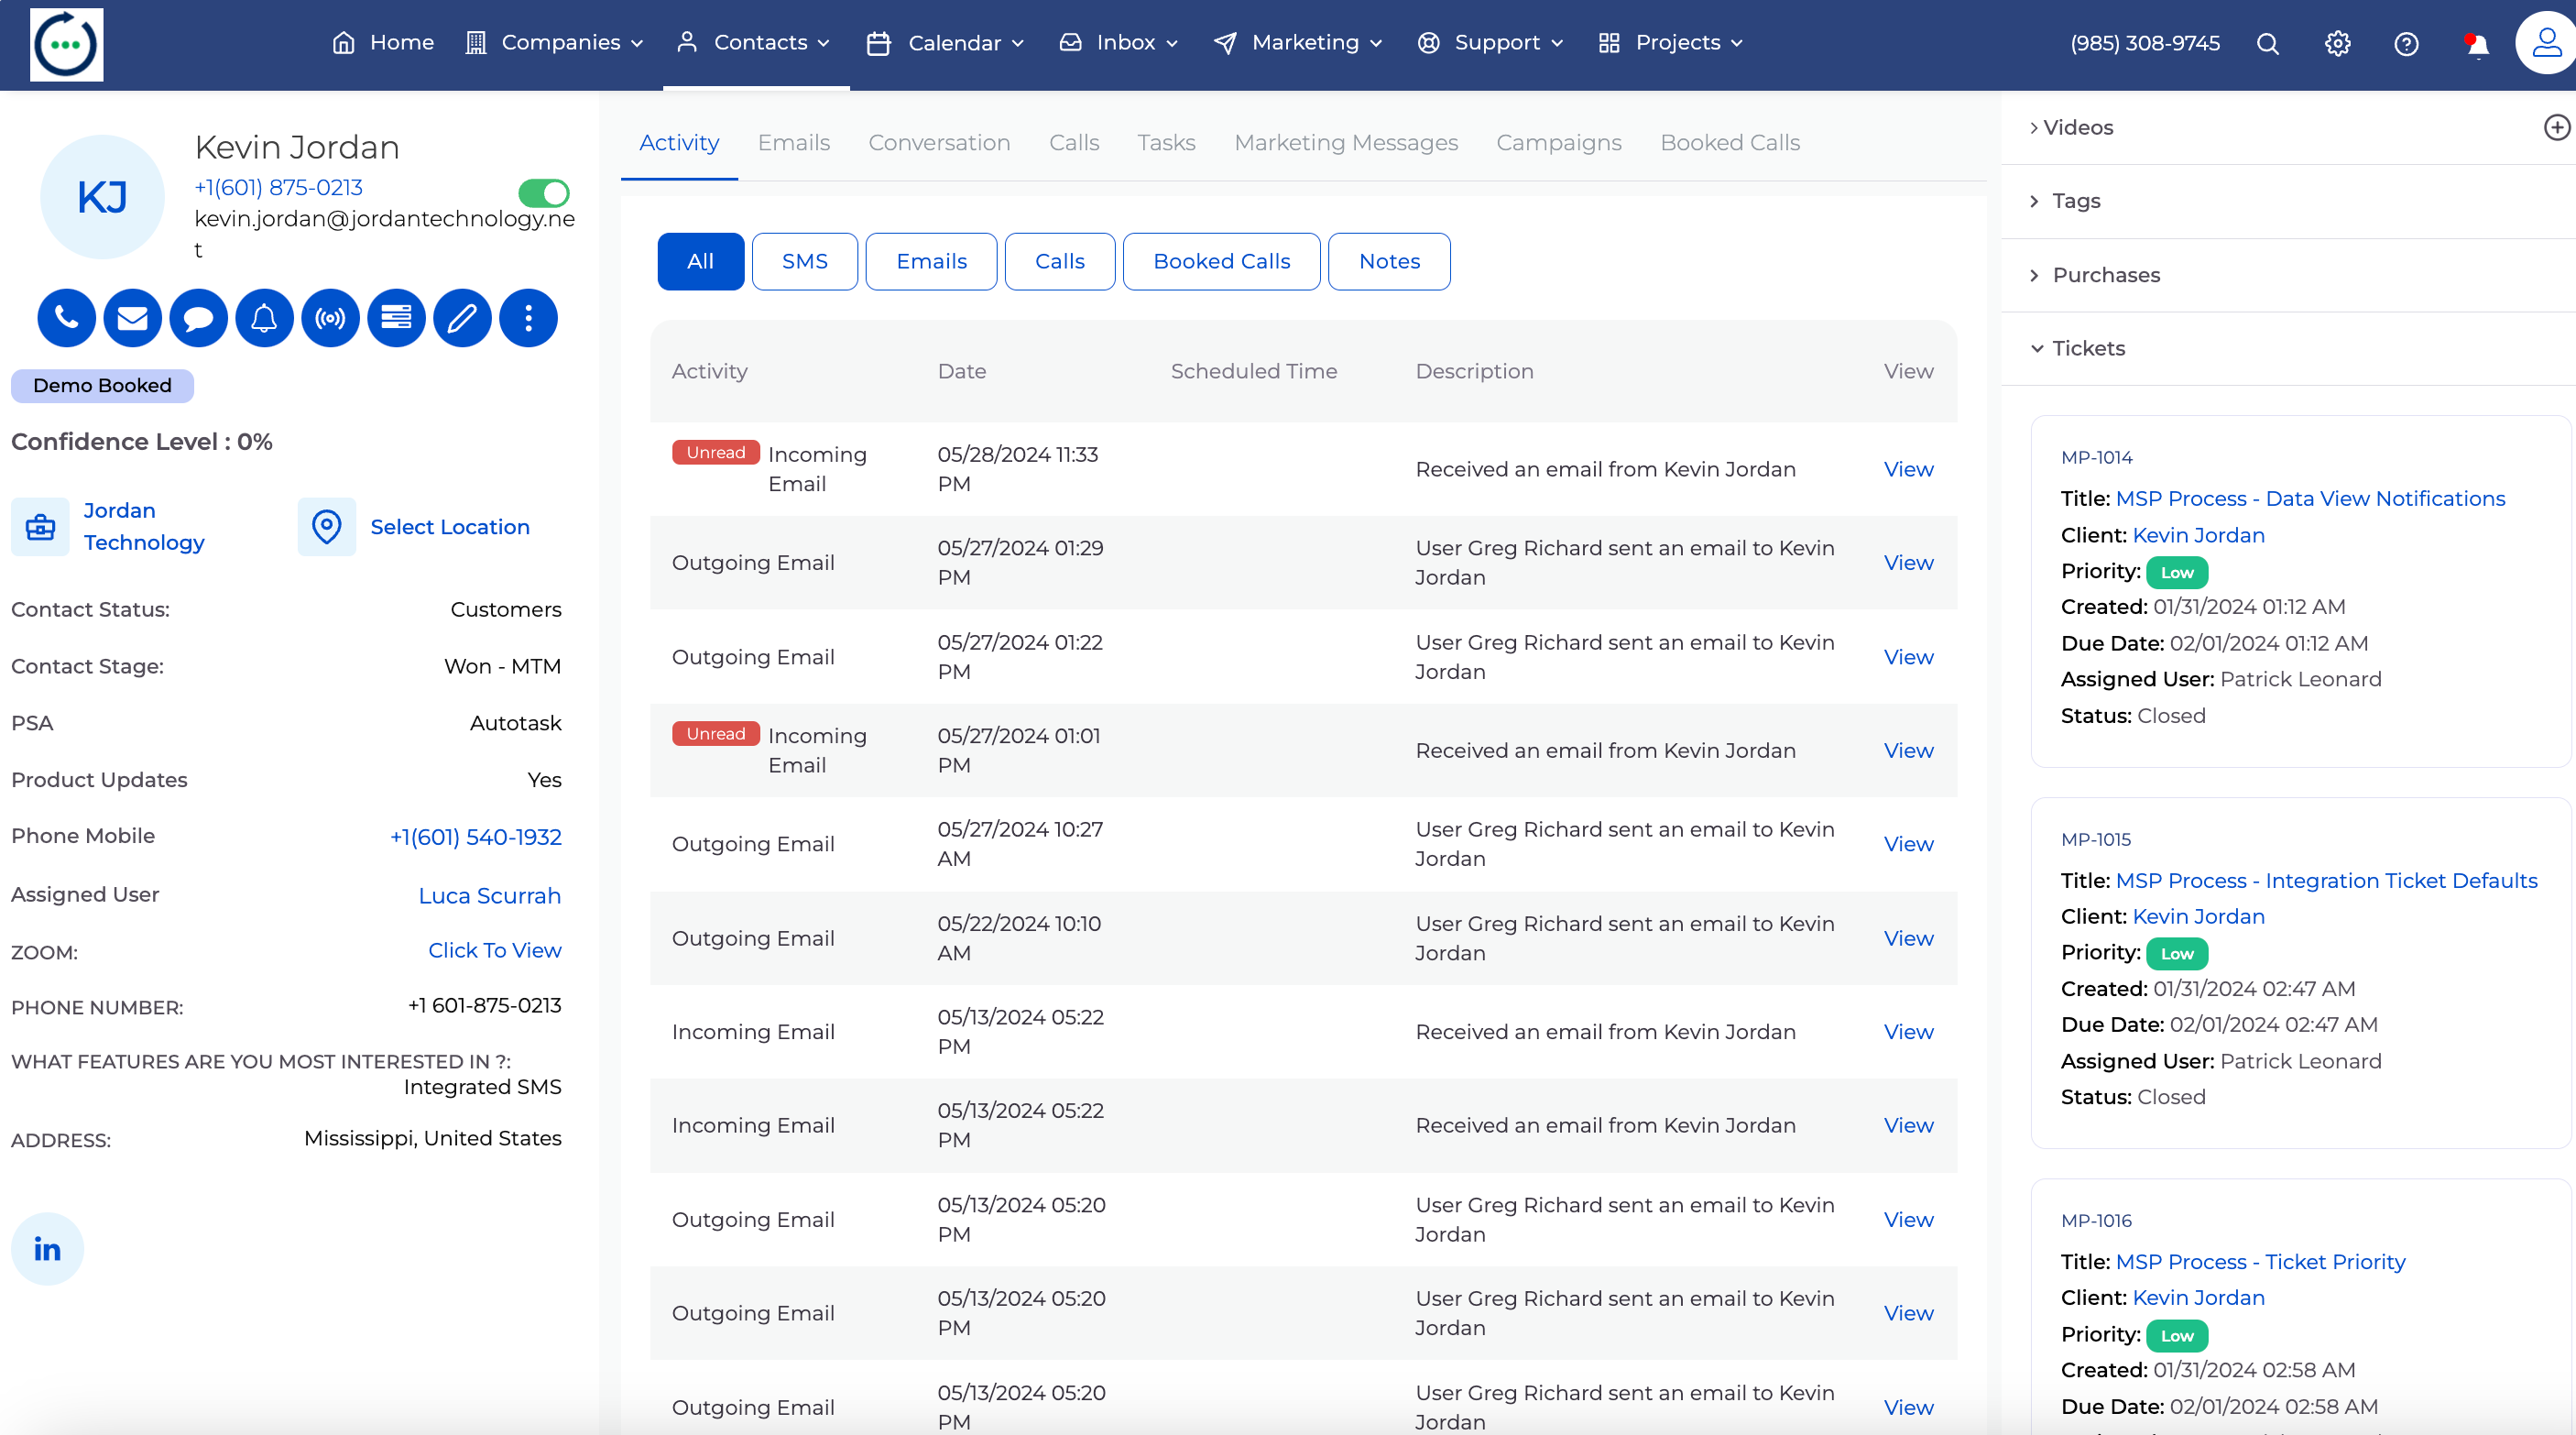2576x1435 pixels.
Task: Open assigned user Luca Scurrah link
Action: tap(489, 895)
